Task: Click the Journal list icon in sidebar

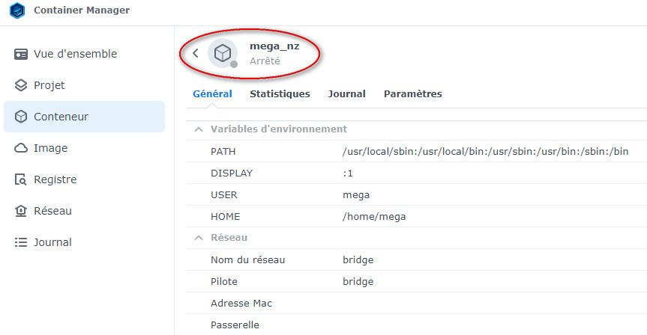Action: coord(21,242)
